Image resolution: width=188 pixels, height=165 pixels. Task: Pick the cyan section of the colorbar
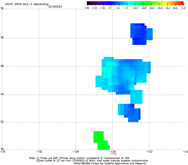click(x=129, y=3)
